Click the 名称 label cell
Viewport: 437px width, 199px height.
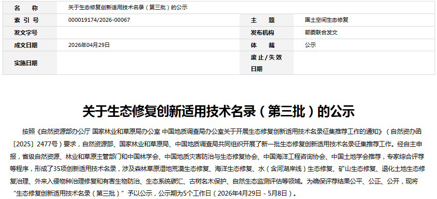tap(30, 8)
